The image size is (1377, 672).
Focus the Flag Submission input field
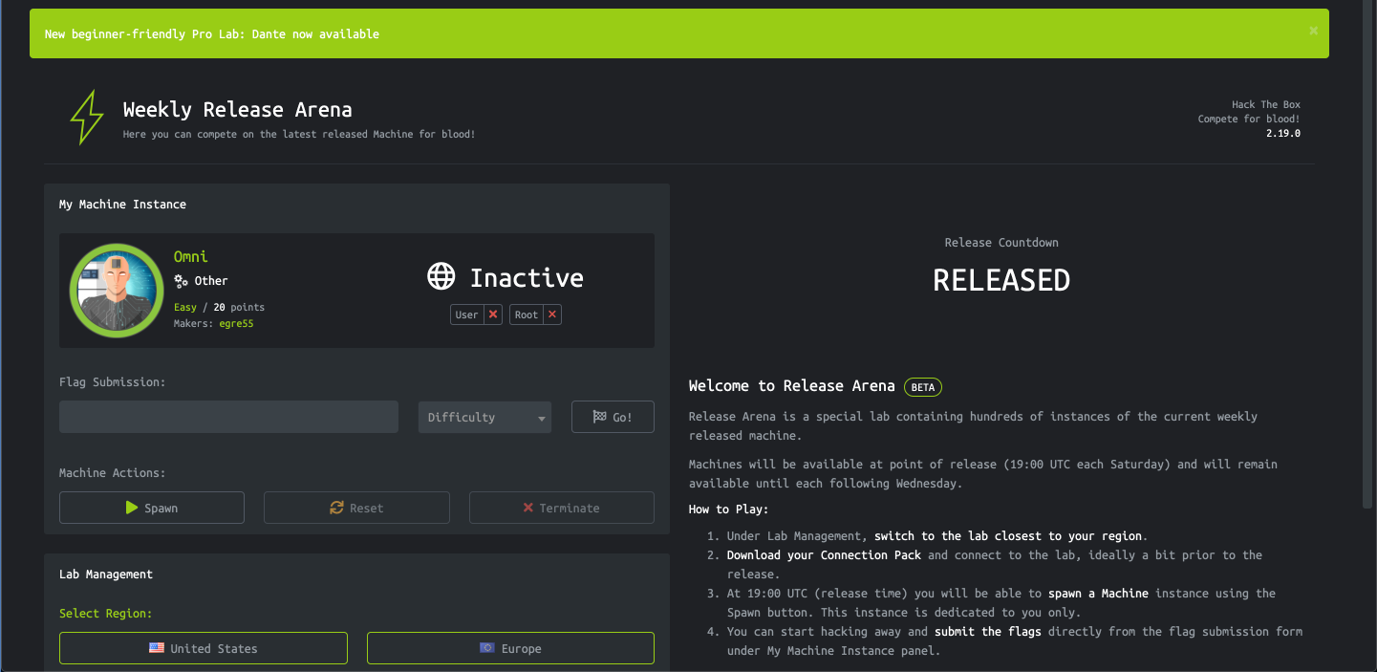tap(228, 417)
